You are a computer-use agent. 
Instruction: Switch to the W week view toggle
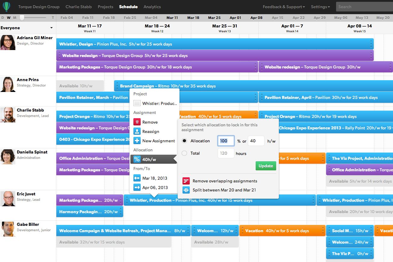coord(8,18)
